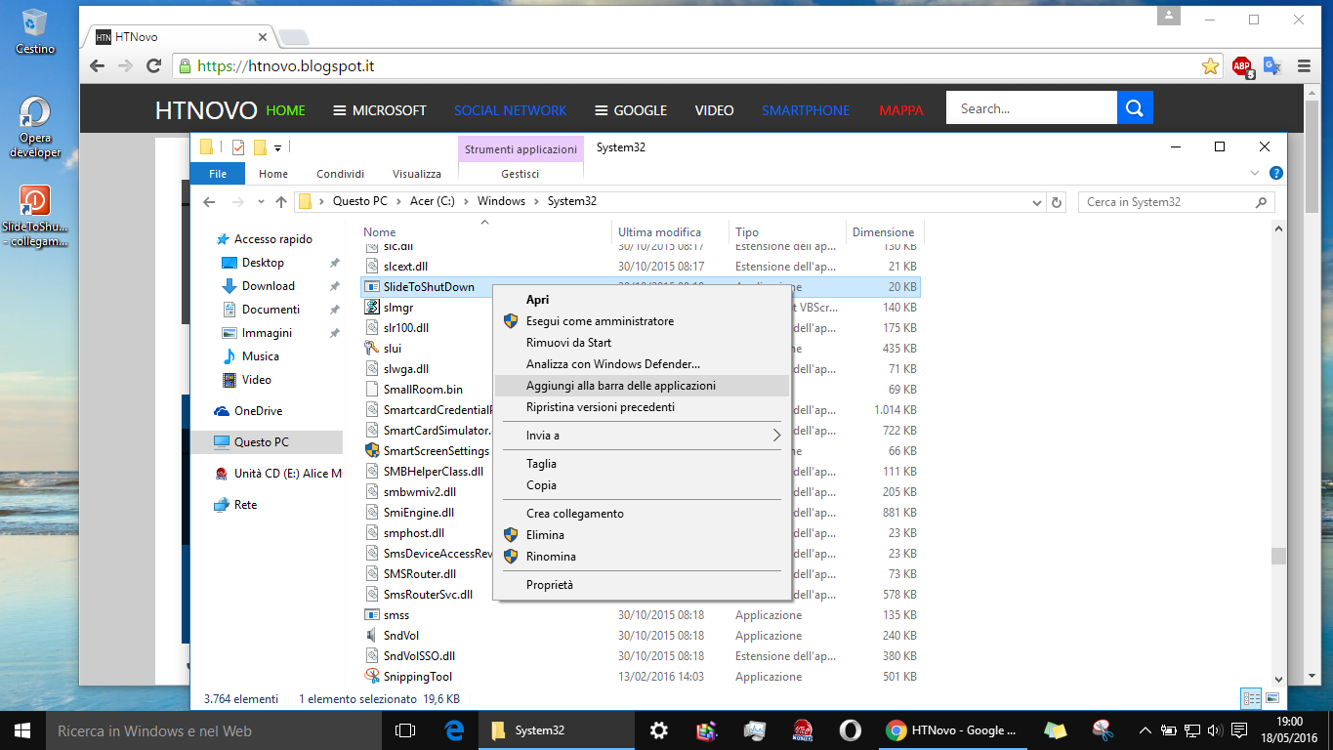Open the File ribbon tab

[218, 174]
